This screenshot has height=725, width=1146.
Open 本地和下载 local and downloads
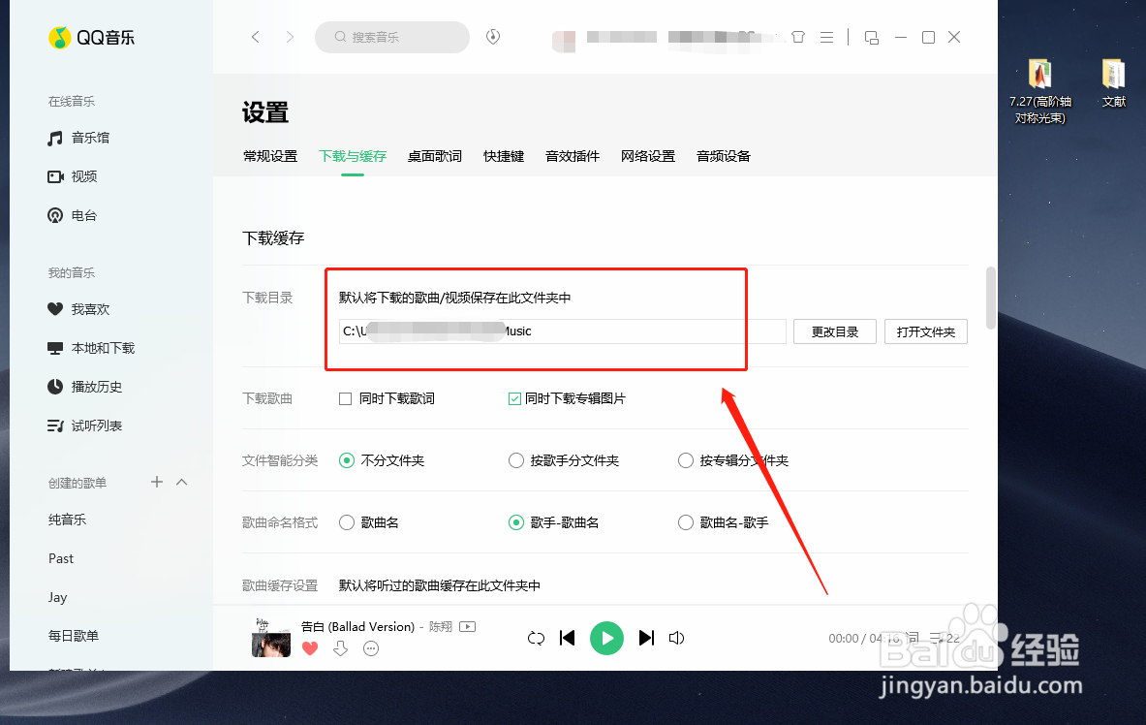(x=91, y=348)
